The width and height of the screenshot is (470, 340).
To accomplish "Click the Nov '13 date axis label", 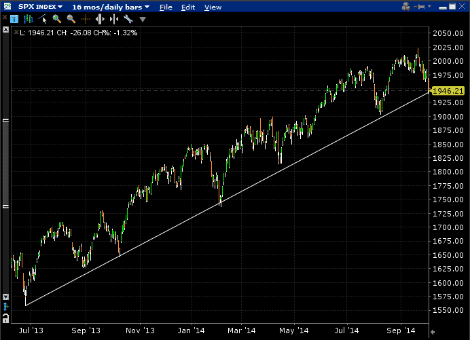I will [x=140, y=330].
